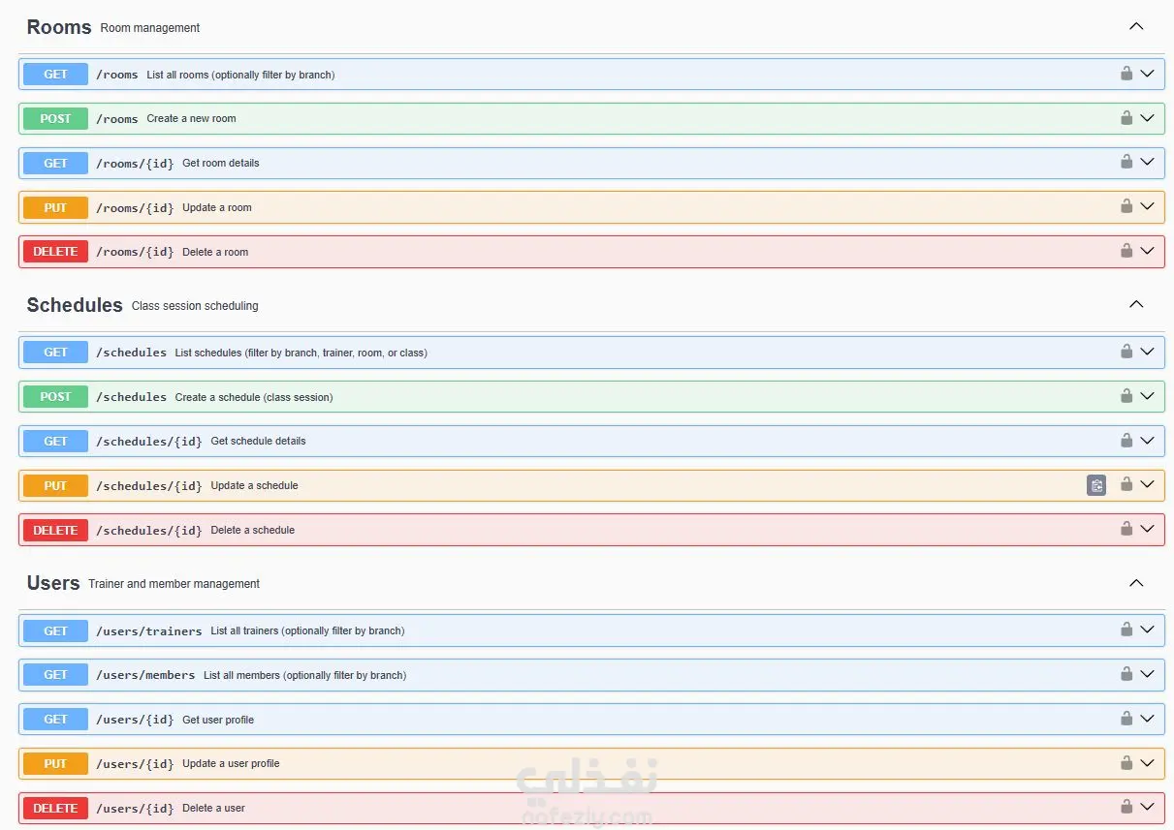Click the /users/trainers path text
Image resolution: width=1174 pixels, height=830 pixels.
(148, 631)
